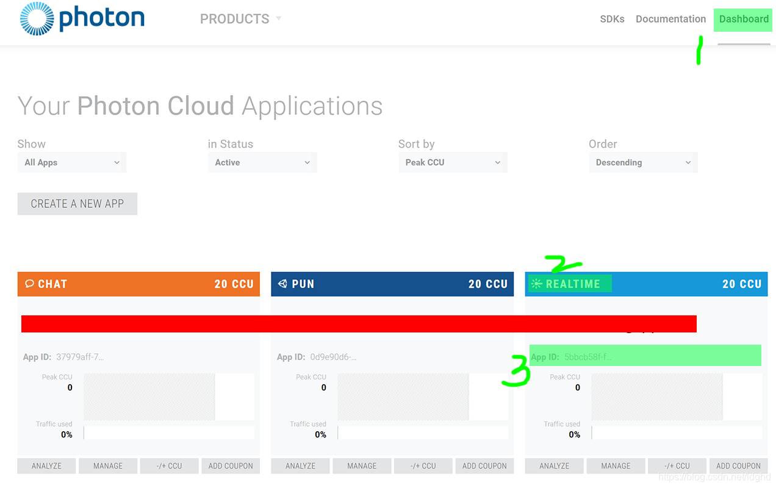Click MANAGE on the PUN app
This screenshot has height=488, width=776.
click(x=362, y=465)
